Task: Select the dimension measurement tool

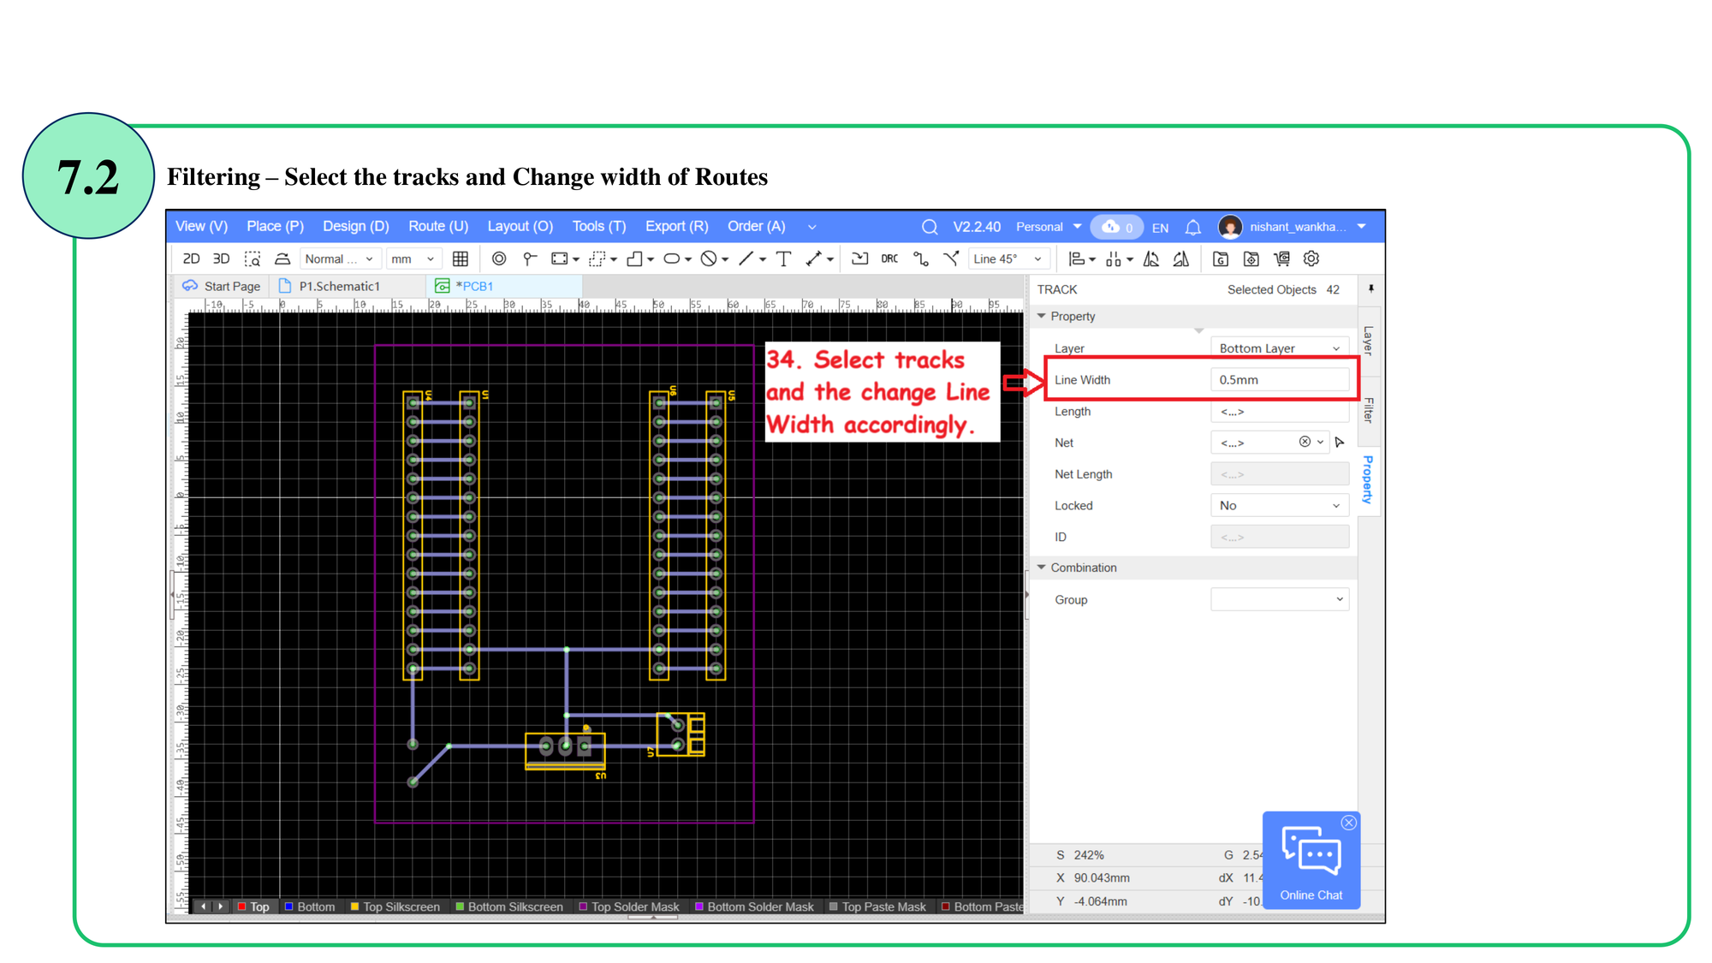Action: point(814,259)
